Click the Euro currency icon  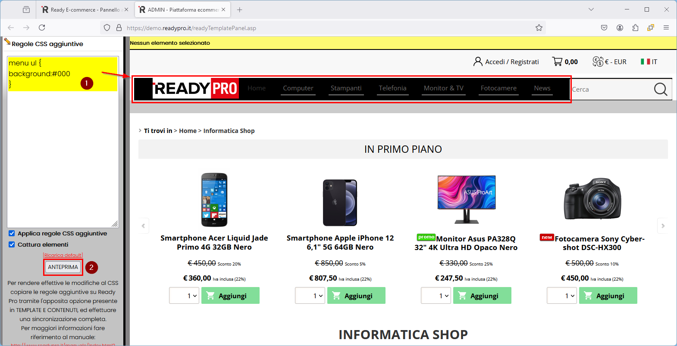(598, 62)
